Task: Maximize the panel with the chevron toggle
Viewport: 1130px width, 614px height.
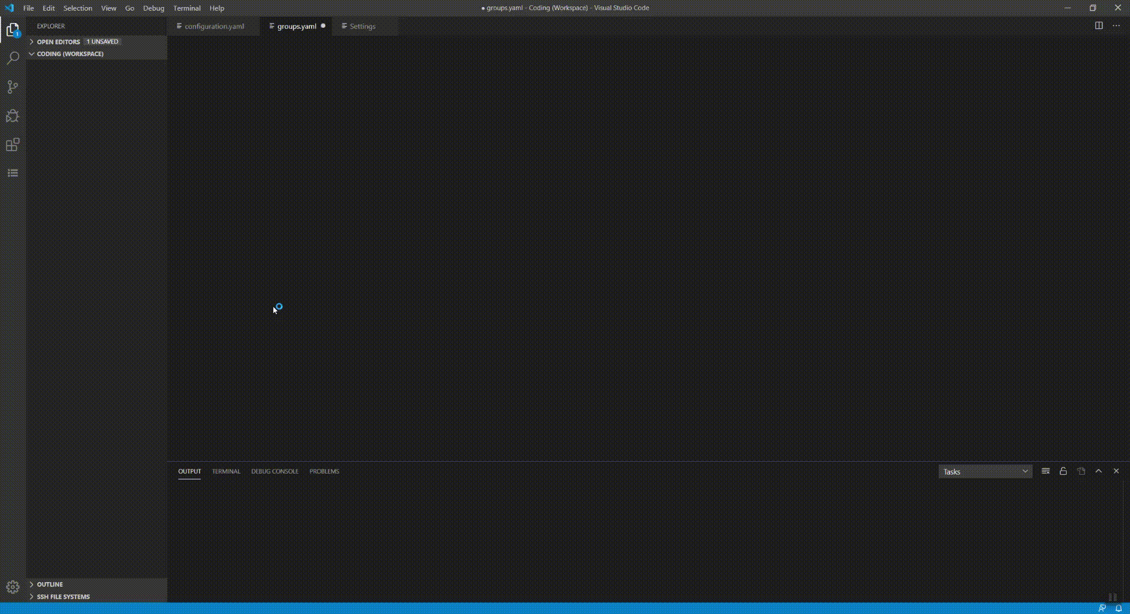Action: (x=1098, y=471)
